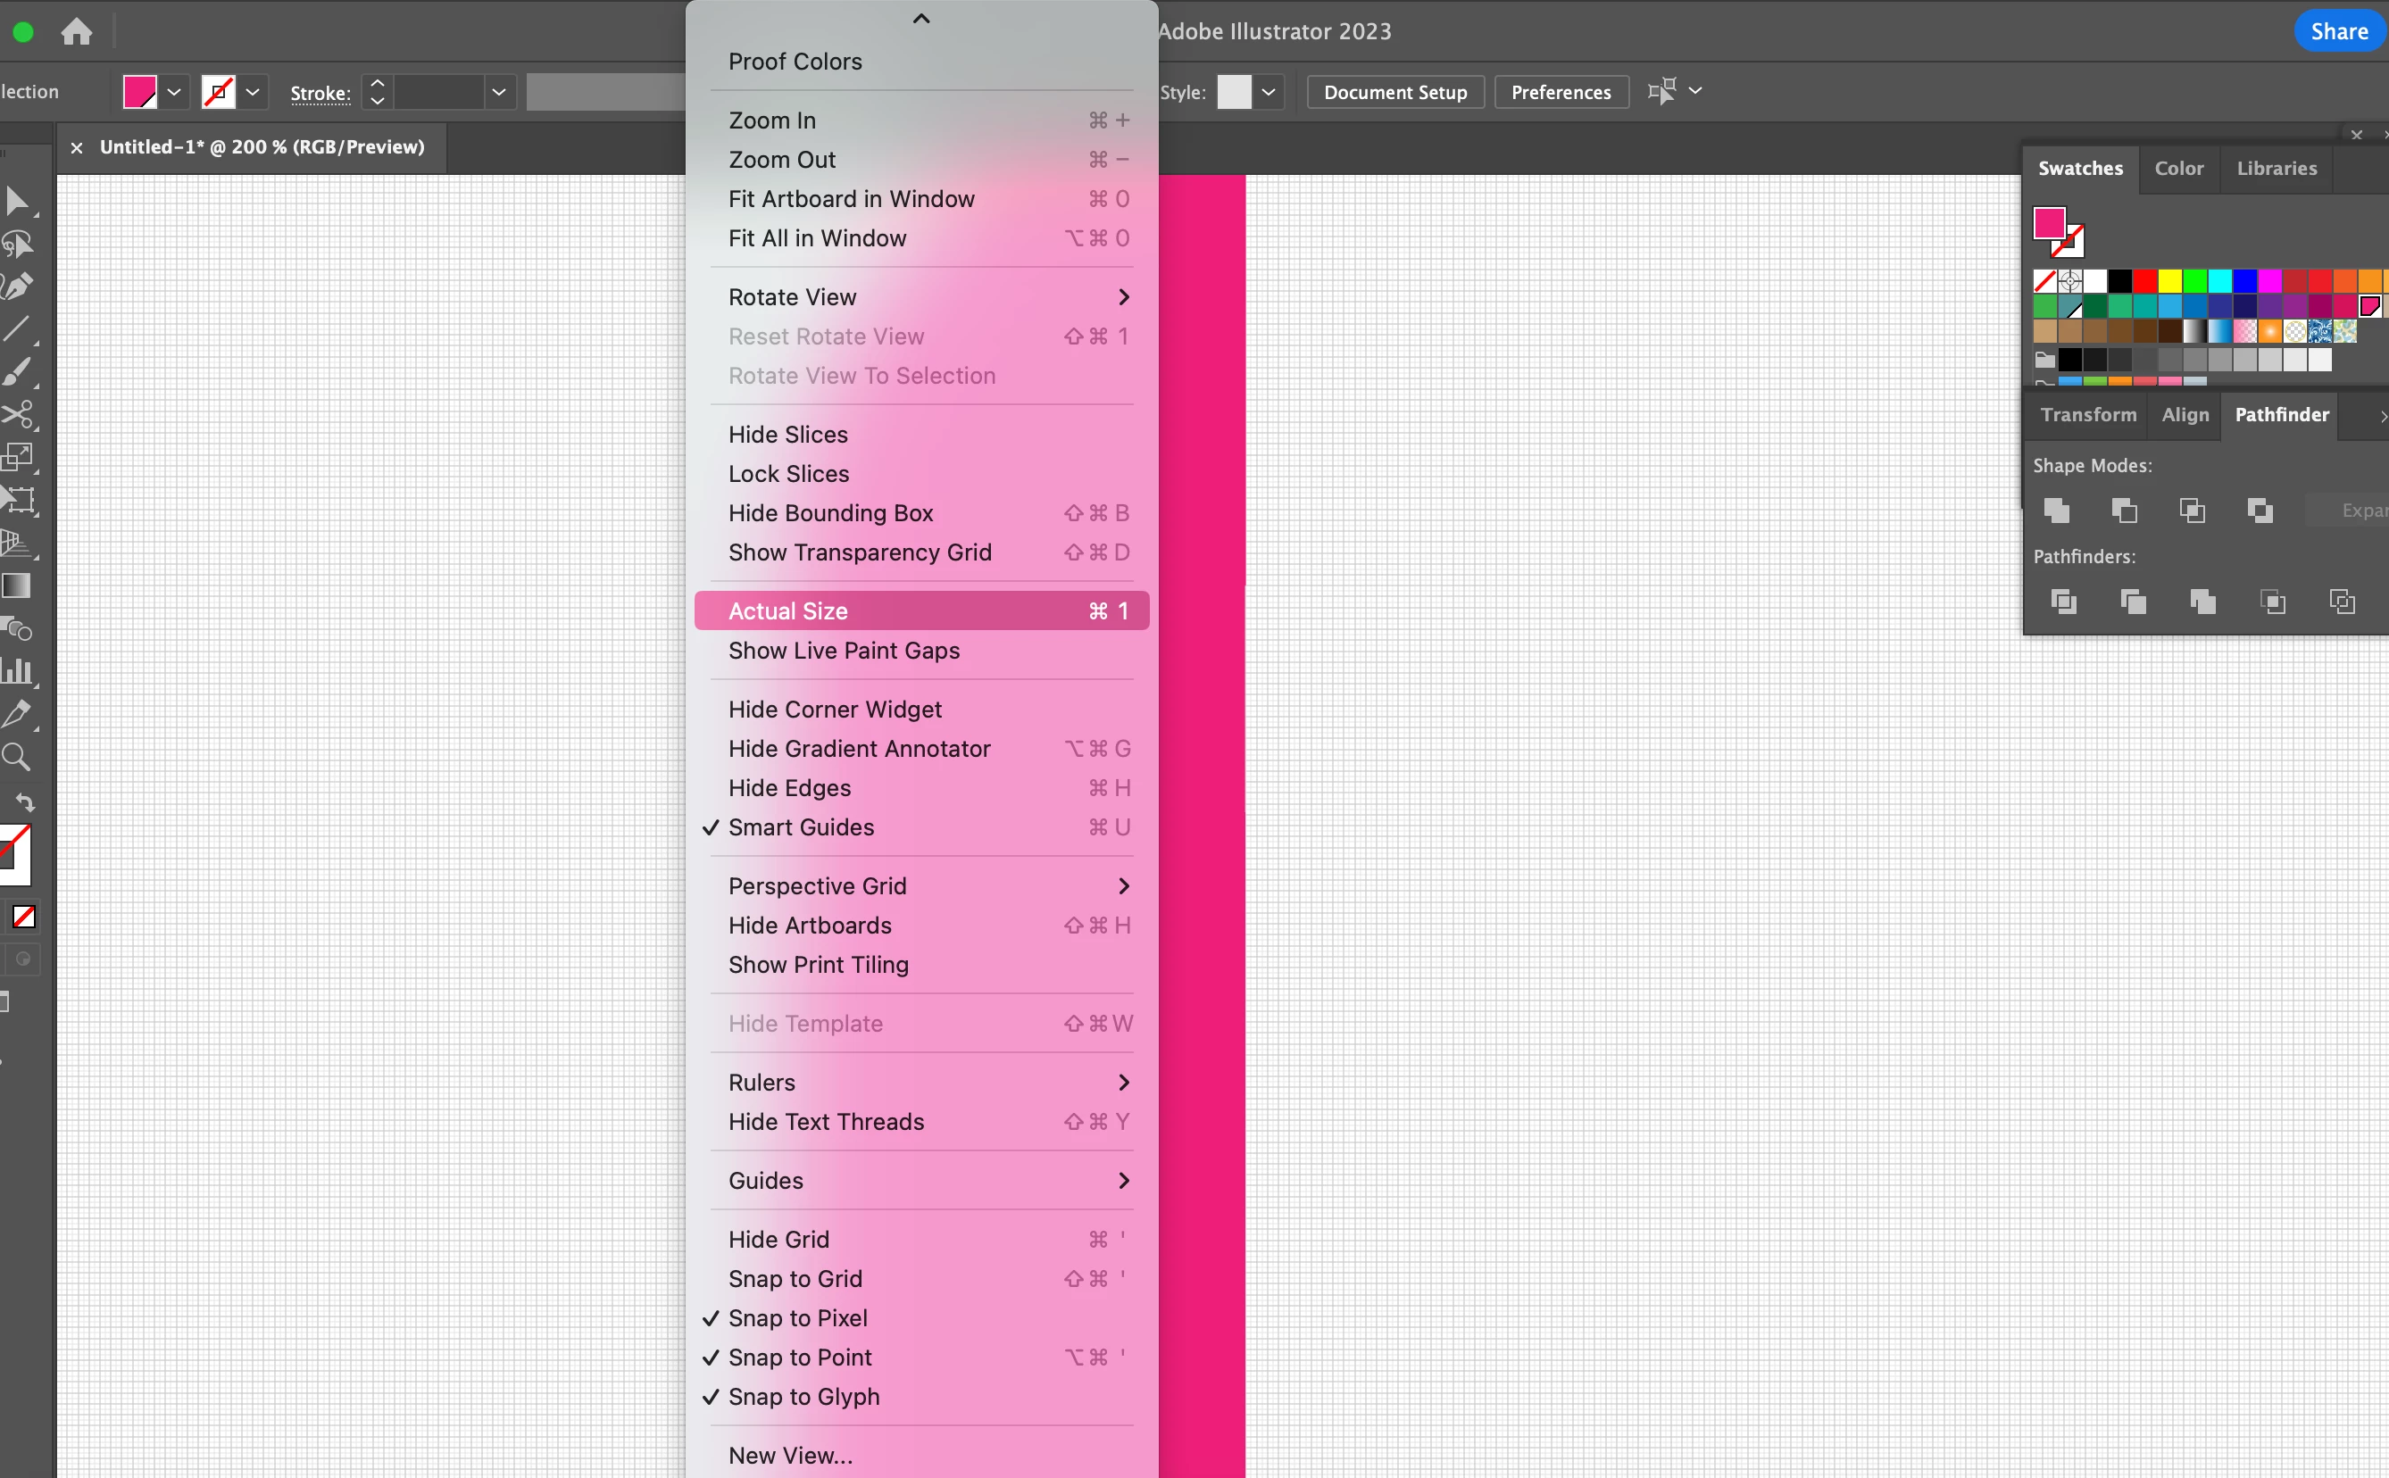Select the Paintbrush tool
Screen dimensions: 2389x1478
17,372
